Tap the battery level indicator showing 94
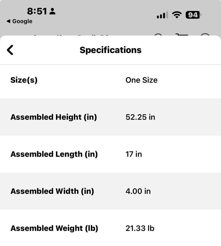Image resolution: width=221 pixels, height=246 pixels. (193, 15)
